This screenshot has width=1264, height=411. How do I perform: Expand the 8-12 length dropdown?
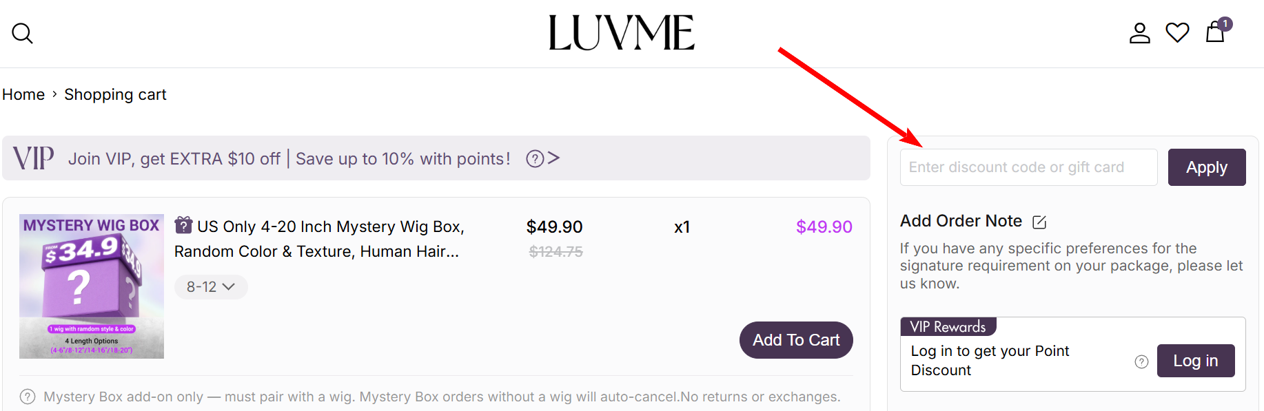[x=211, y=287]
